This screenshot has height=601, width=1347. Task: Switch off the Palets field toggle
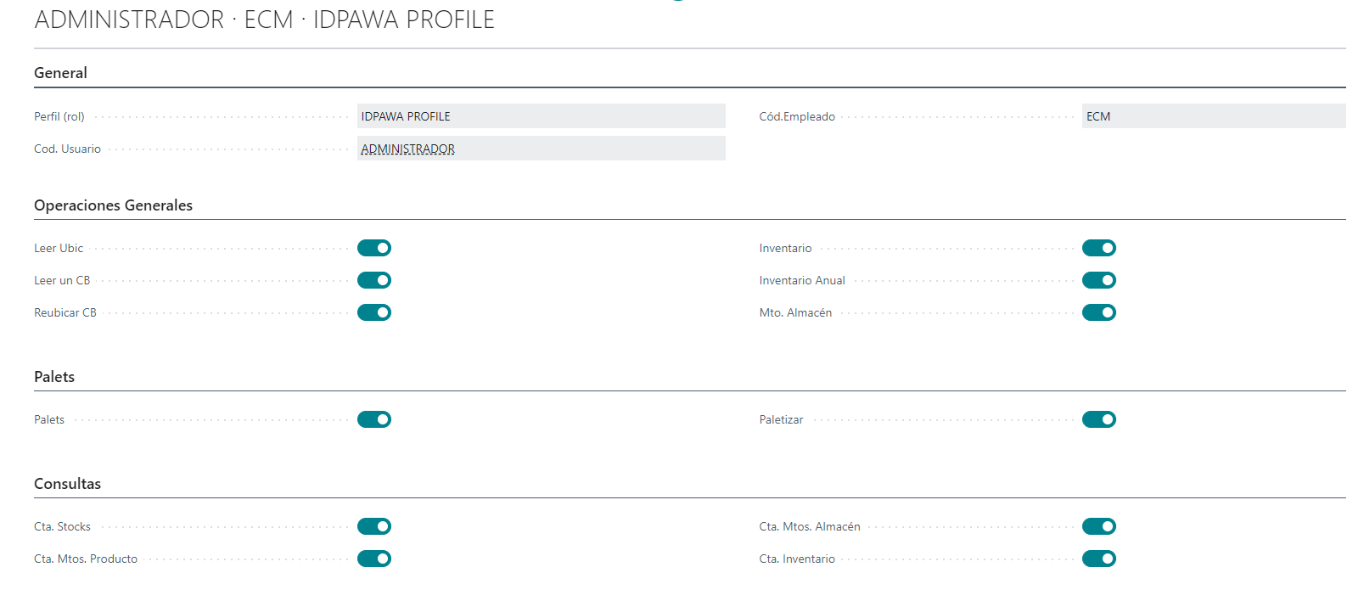[373, 419]
